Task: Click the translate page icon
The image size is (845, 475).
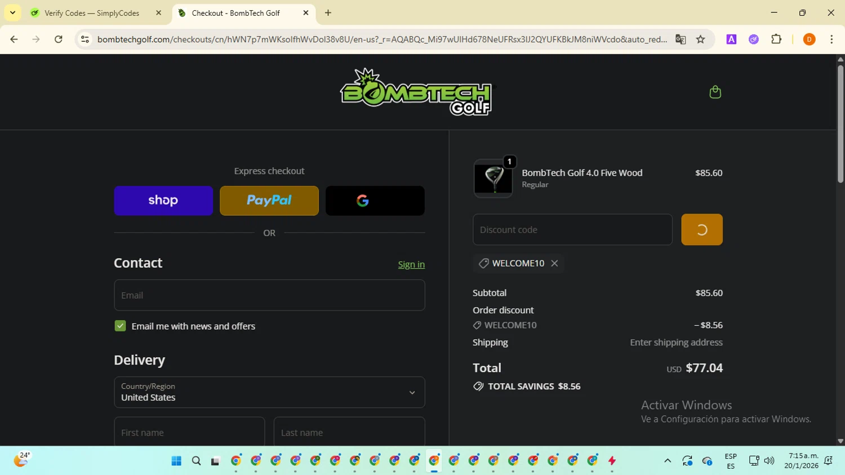Action: coord(681,39)
